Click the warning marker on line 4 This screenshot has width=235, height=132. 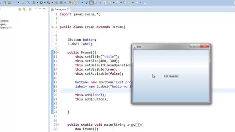(52, 27)
